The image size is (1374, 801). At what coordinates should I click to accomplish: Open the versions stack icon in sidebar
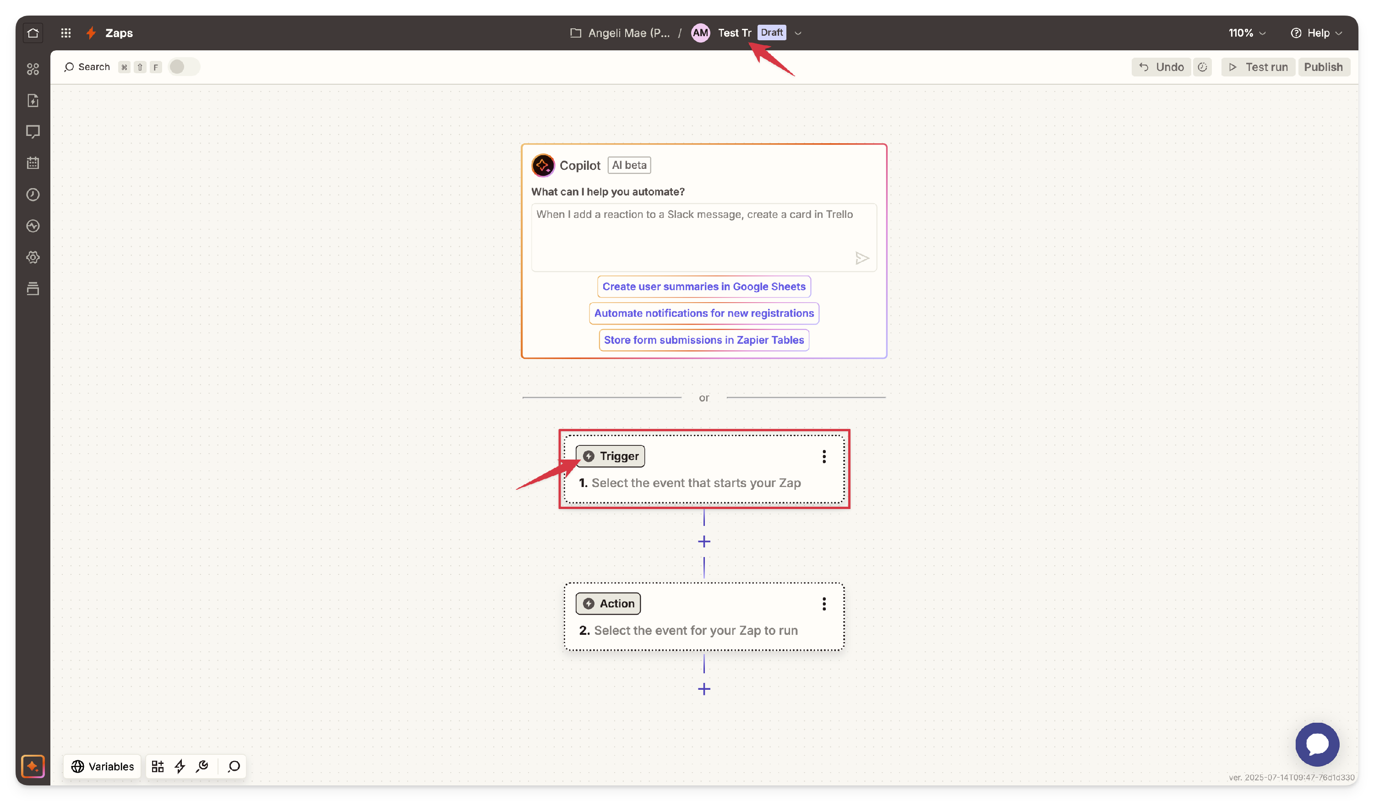(x=33, y=289)
